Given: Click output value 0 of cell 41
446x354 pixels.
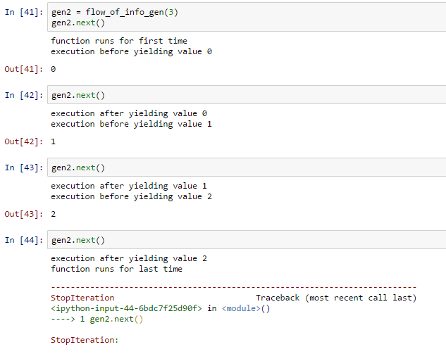Looking at the screenshot, I should pyautogui.click(x=53, y=69).
